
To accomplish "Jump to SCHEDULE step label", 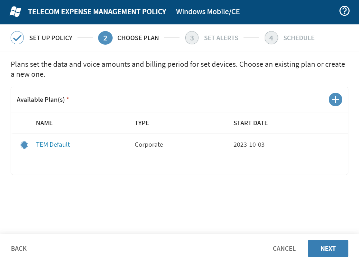I will coord(299,38).
